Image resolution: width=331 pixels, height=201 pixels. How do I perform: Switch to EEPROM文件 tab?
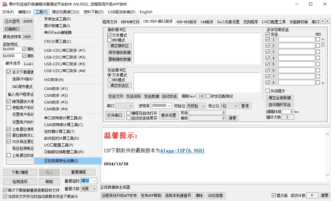coord(130,22)
